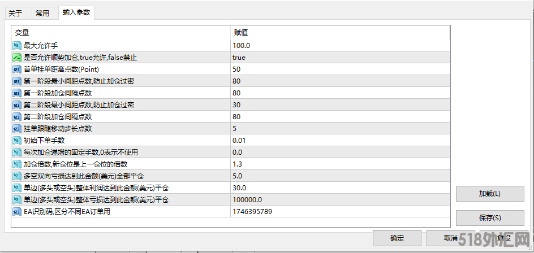Click the 变量 column header
This screenshot has width=534, height=253.
(121, 33)
